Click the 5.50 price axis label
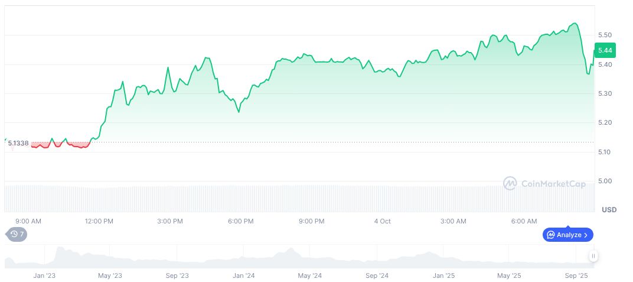This screenshot has width=633, height=282. point(605,35)
